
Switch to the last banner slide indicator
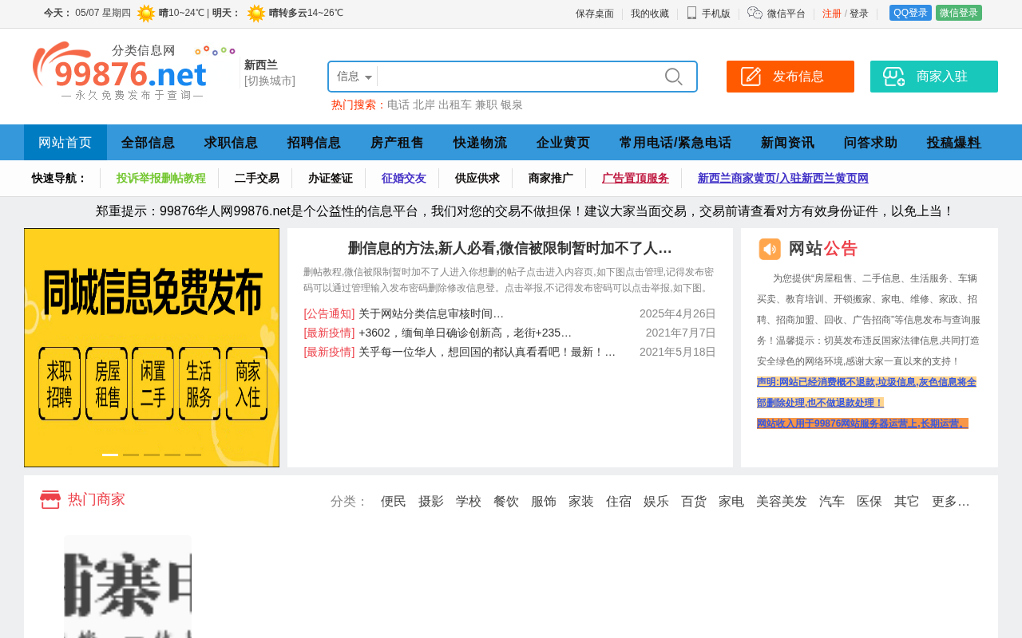[193, 455]
